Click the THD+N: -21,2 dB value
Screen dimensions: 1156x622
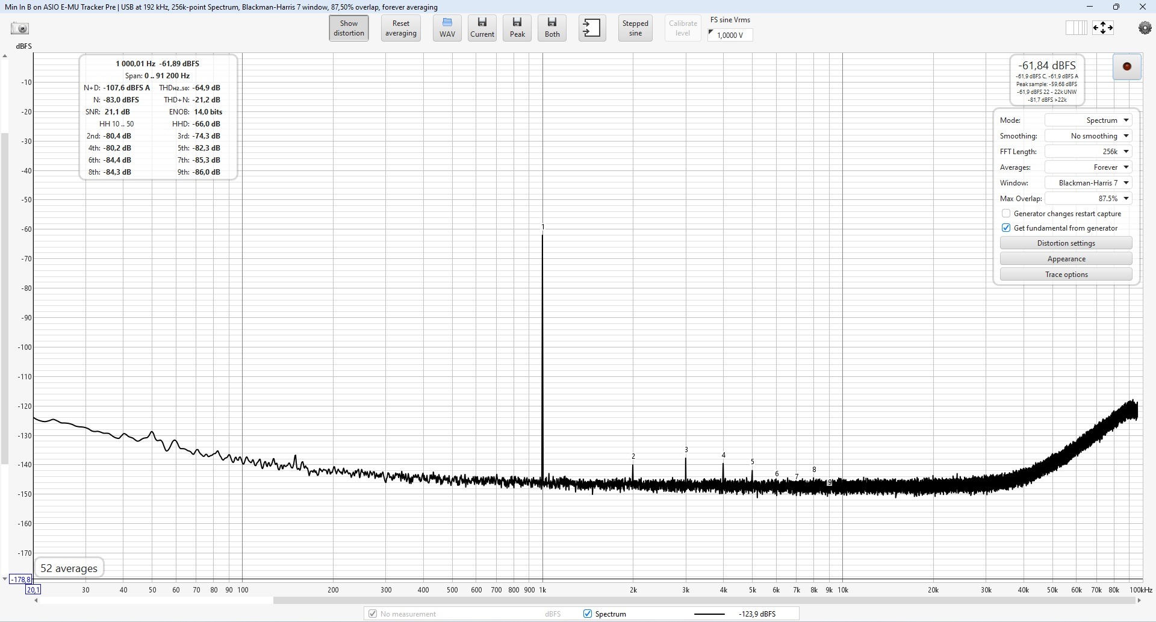pos(206,100)
